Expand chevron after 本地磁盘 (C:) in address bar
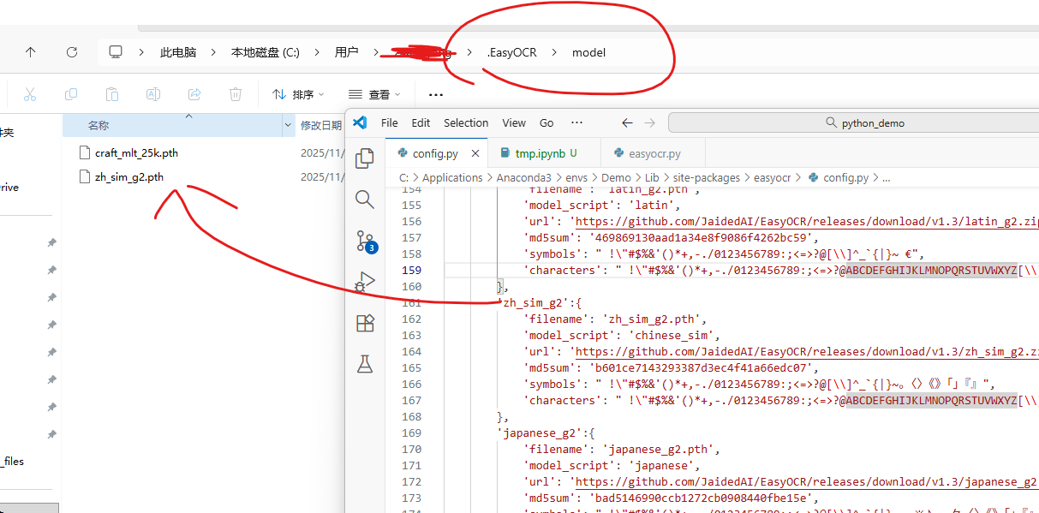The width and height of the screenshot is (1039, 513). tap(317, 52)
